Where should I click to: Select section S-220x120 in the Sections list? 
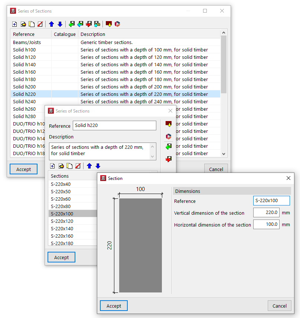[73, 221]
